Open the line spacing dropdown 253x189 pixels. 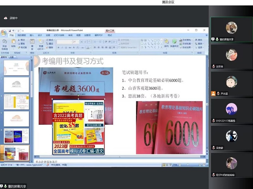[x=114, y=42]
